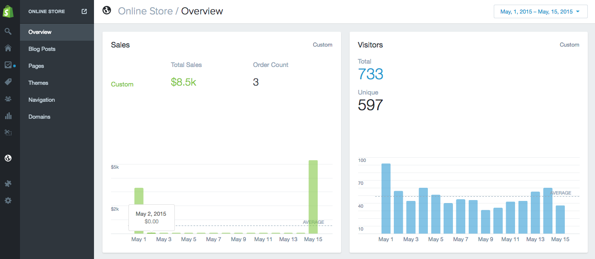
Task: Open Apps with the puzzle piece icon
Action: coord(9,183)
